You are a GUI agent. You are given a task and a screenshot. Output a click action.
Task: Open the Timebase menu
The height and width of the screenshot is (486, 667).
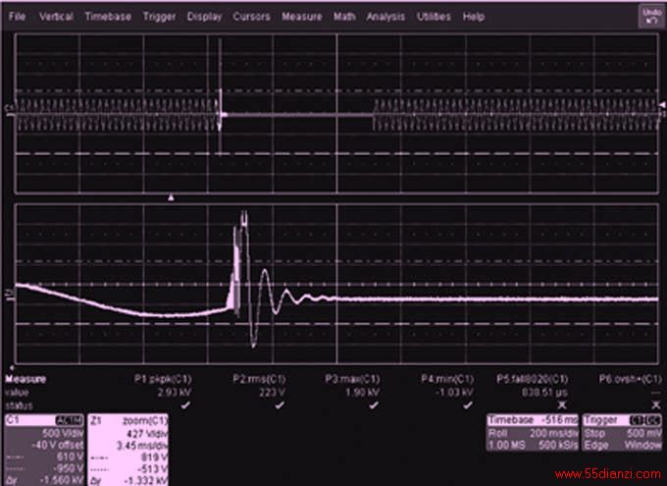(108, 17)
